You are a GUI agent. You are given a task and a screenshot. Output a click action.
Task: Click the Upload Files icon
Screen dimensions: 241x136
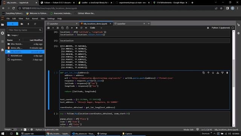tap(28, 24)
